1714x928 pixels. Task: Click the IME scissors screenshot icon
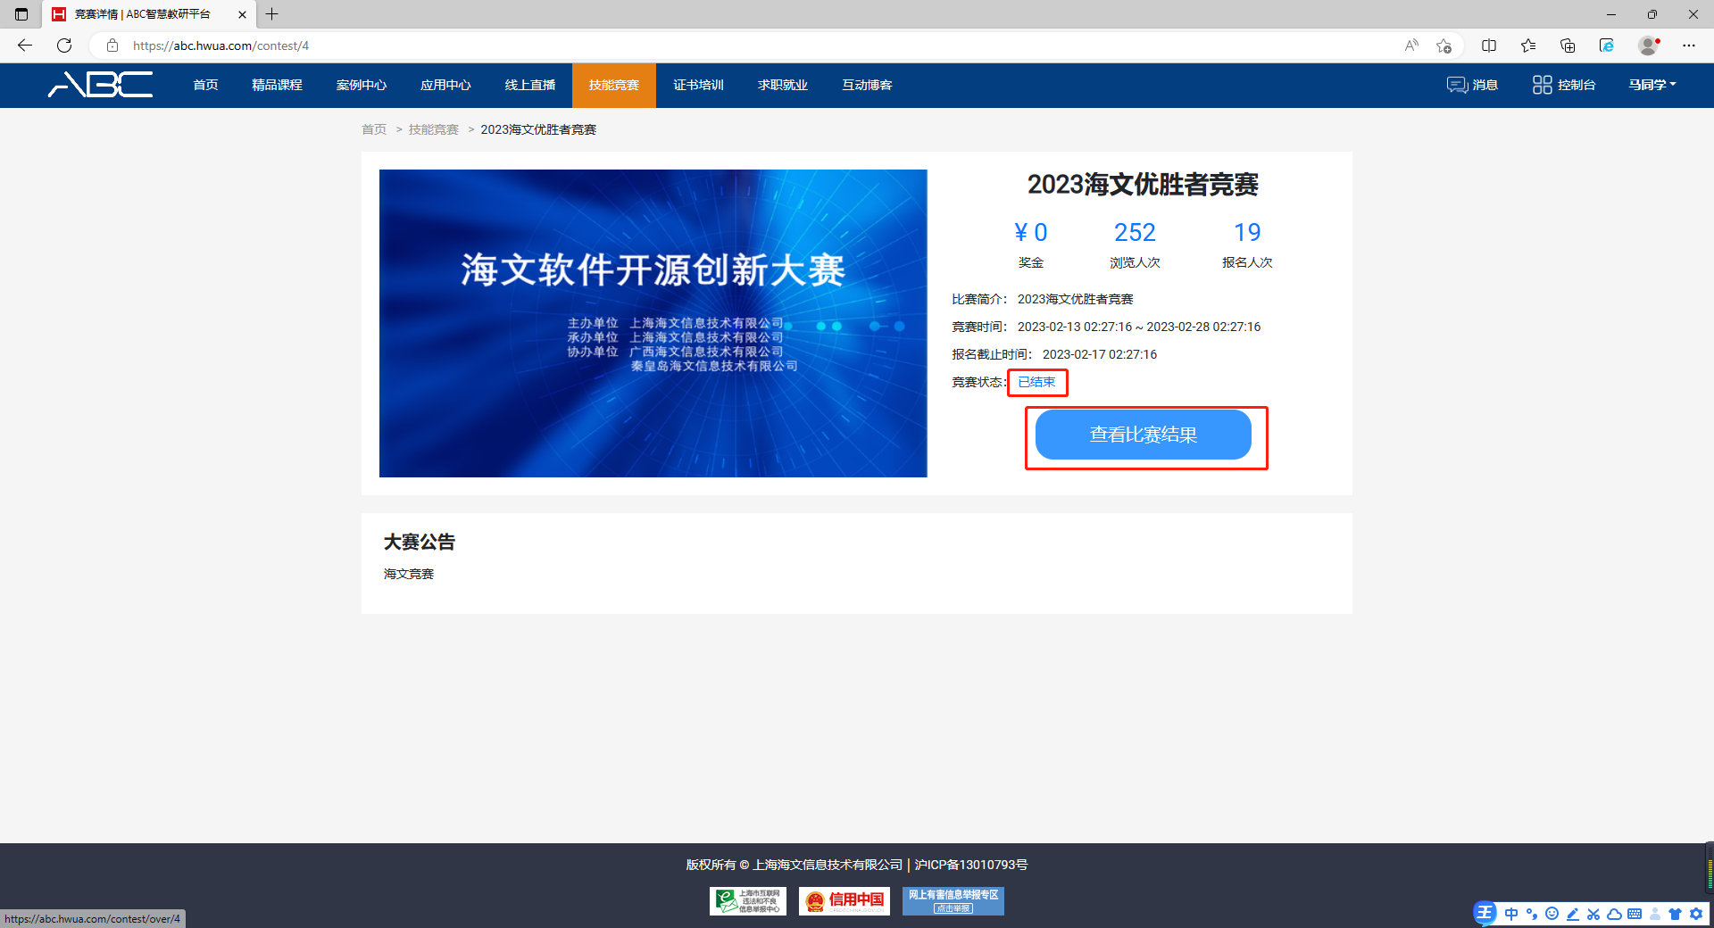pyautogui.click(x=1593, y=914)
